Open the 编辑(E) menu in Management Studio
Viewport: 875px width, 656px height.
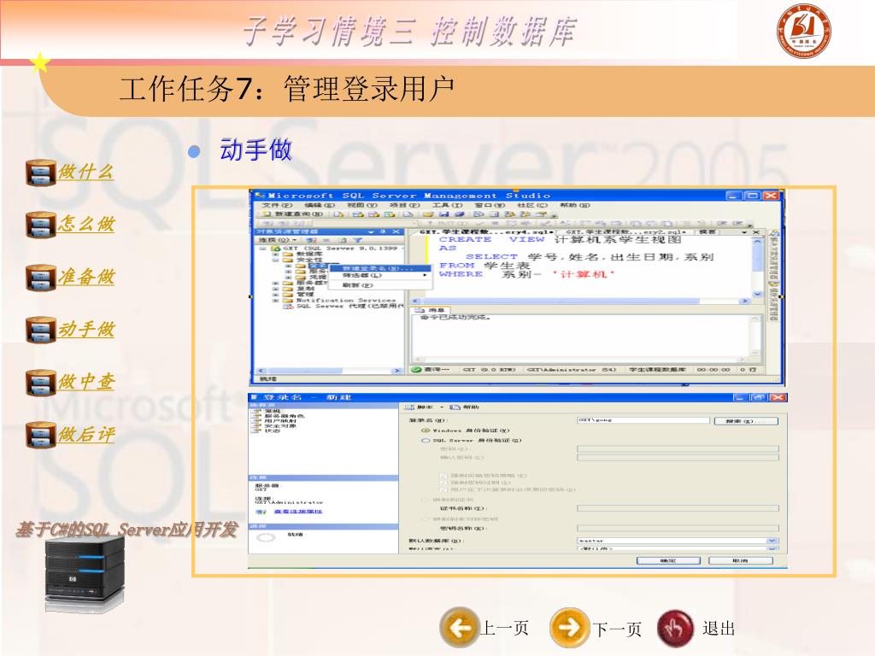click(320, 205)
